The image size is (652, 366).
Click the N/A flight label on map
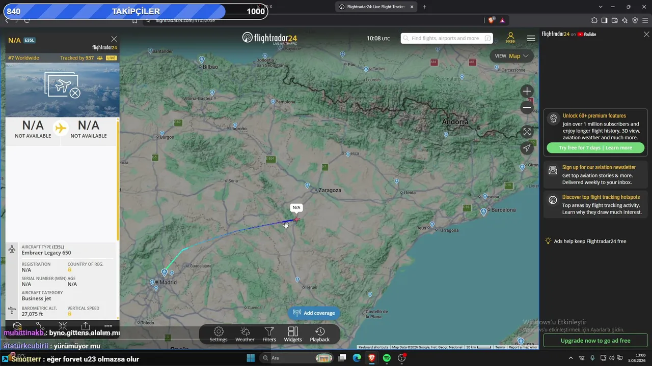[296, 207]
